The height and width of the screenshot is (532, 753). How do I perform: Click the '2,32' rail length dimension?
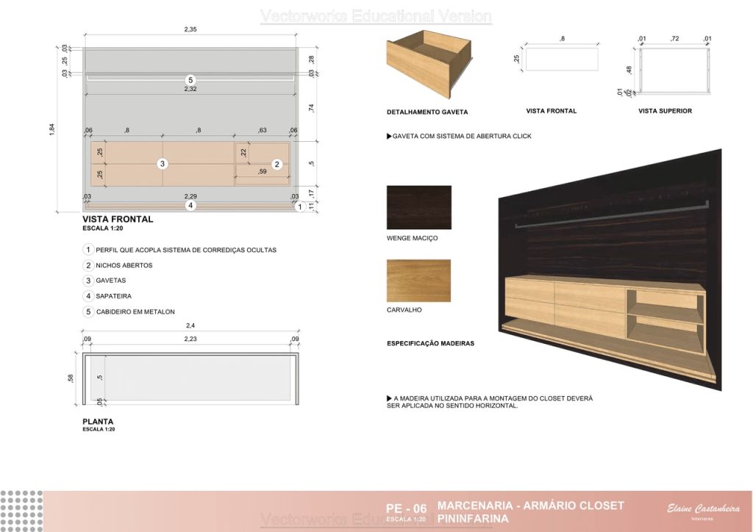190,89
